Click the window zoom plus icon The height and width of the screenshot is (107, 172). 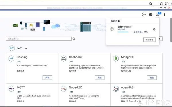click(x=165, y=8)
